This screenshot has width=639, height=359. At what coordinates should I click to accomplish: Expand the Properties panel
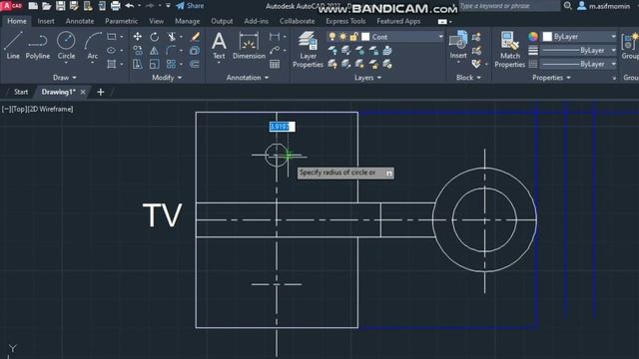pyautogui.click(x=551, y=78)
